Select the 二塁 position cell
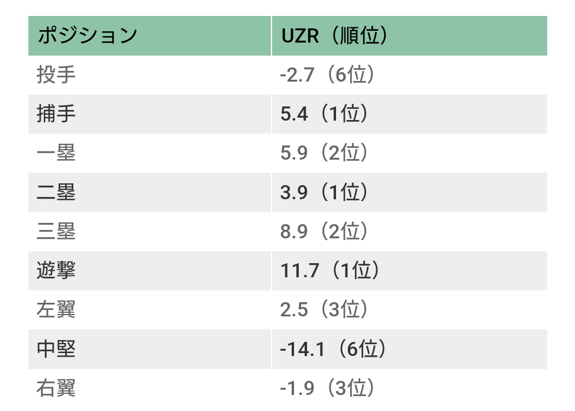 point(150,192)
